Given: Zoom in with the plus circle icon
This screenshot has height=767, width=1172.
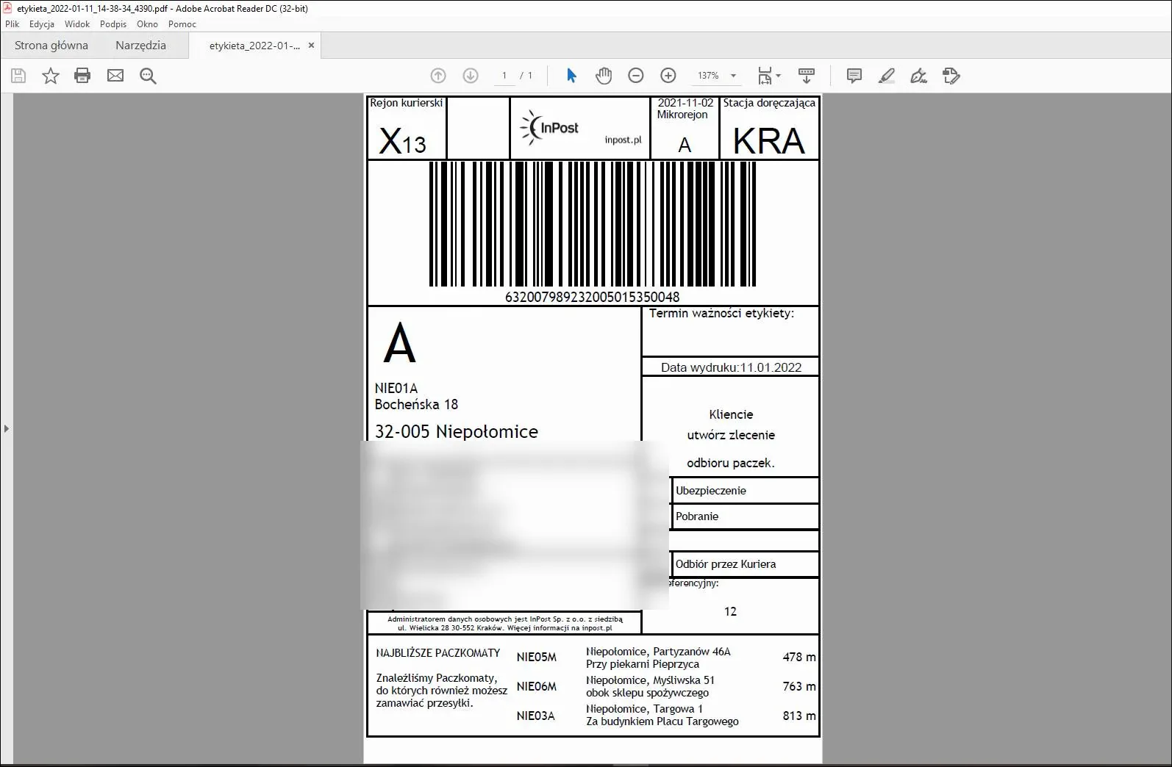Looking at the screenshot, I should [x=668, y=76].
